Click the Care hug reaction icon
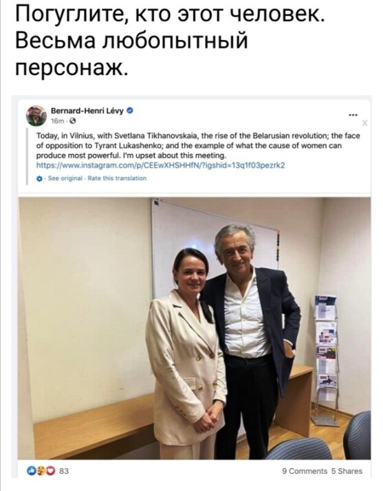This screenshot has width=383, height=491. tap(40, 470)
